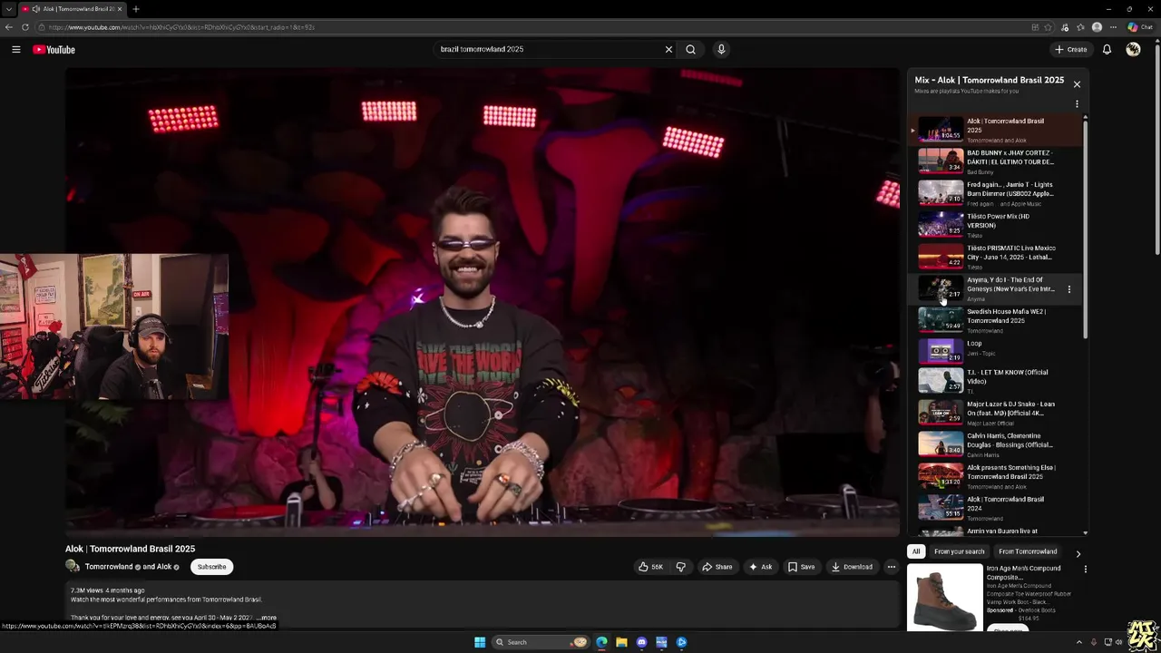Play Swedish House Mafia WE2 Tomorrowland 2025

point(995,319)
